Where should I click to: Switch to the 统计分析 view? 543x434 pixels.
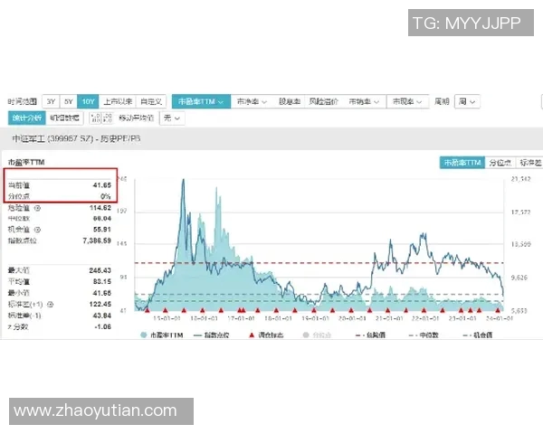coord(26,118)
